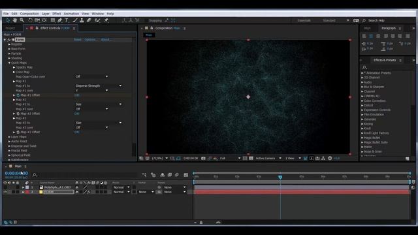Toggle the fx switch on Form effect
Screen dimensions: 418x235
[8, 40]
